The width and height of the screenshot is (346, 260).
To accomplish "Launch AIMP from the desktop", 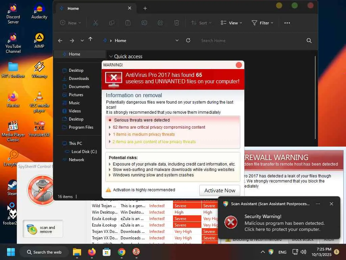I will (39, 41).
